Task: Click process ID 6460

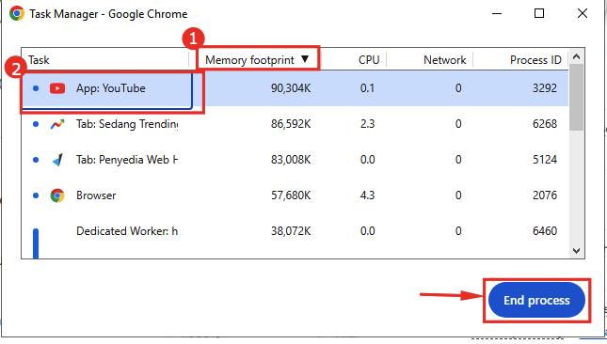Action: (545, 231)
